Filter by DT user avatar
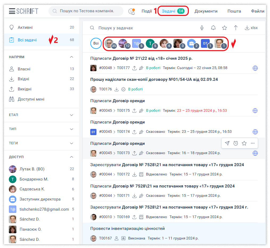This screenshot has height=248, width=270. [x=206, y=43]
